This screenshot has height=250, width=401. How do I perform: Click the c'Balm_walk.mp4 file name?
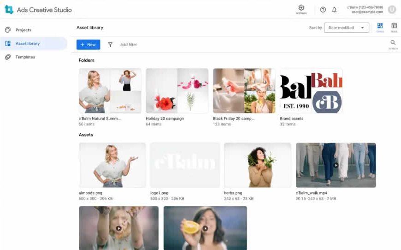tap(311, 193)
